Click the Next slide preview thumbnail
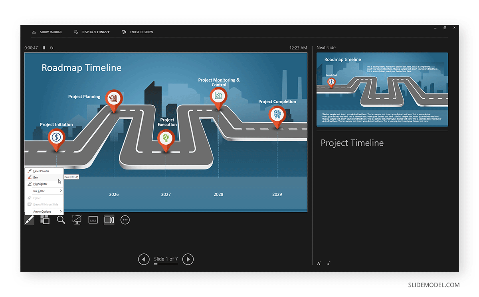 (x=382, y=90)
